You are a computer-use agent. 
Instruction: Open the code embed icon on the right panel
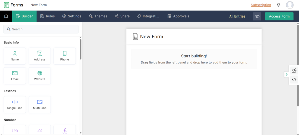pos(294,79)
